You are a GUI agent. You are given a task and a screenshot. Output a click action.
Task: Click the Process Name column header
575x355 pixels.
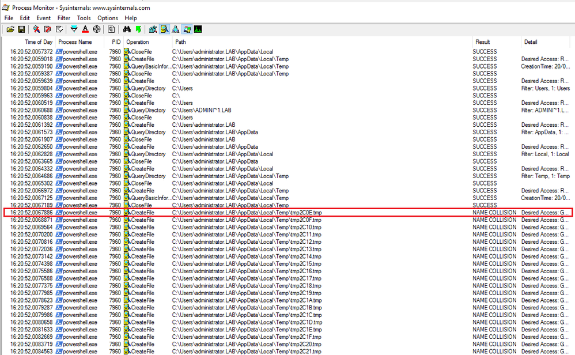[x=75, y=42]
